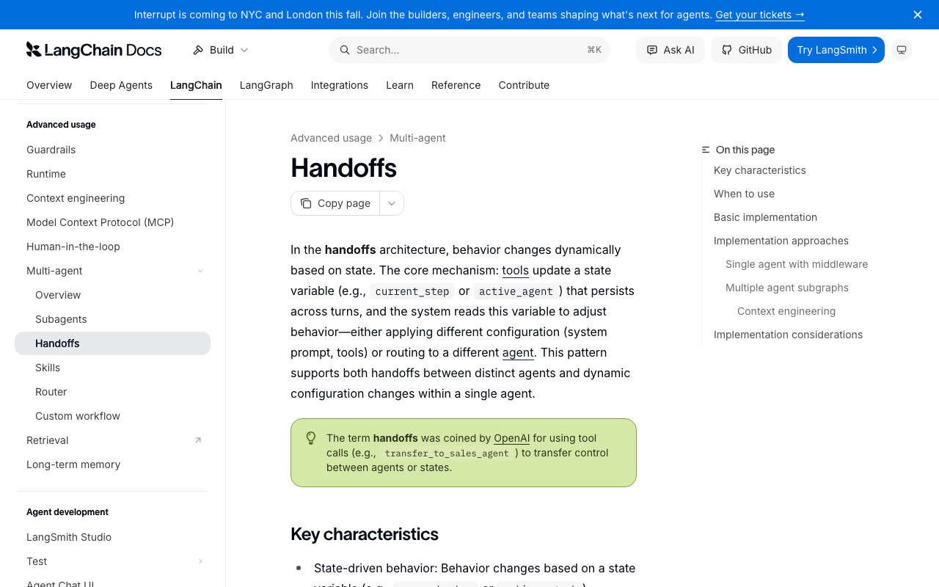
Task: Focus the Search documentation field
Action: tap(469, 50)
